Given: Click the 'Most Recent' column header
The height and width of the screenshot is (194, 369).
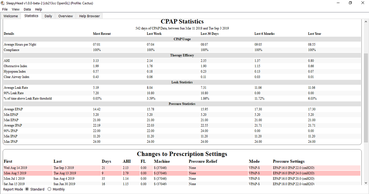Looking at the screenshot, I should (102, 34).
